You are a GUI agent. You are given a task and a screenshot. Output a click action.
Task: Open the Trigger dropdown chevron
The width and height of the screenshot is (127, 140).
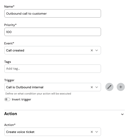(97, 87)
